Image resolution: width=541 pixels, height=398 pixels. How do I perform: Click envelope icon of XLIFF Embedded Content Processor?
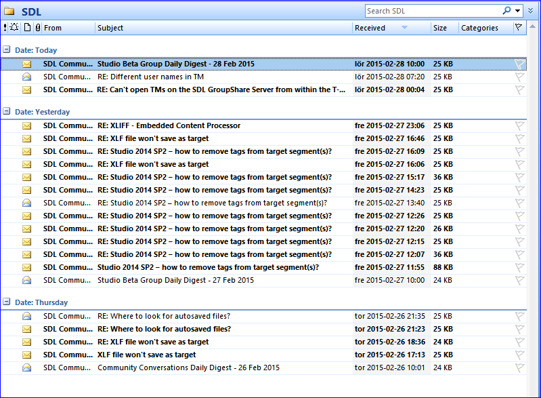tap(27, 125)
